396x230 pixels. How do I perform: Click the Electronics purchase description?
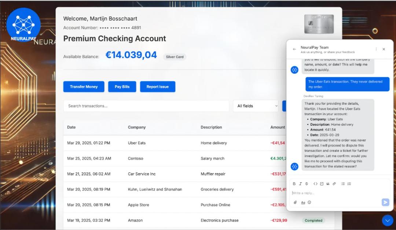pos(220,220)
